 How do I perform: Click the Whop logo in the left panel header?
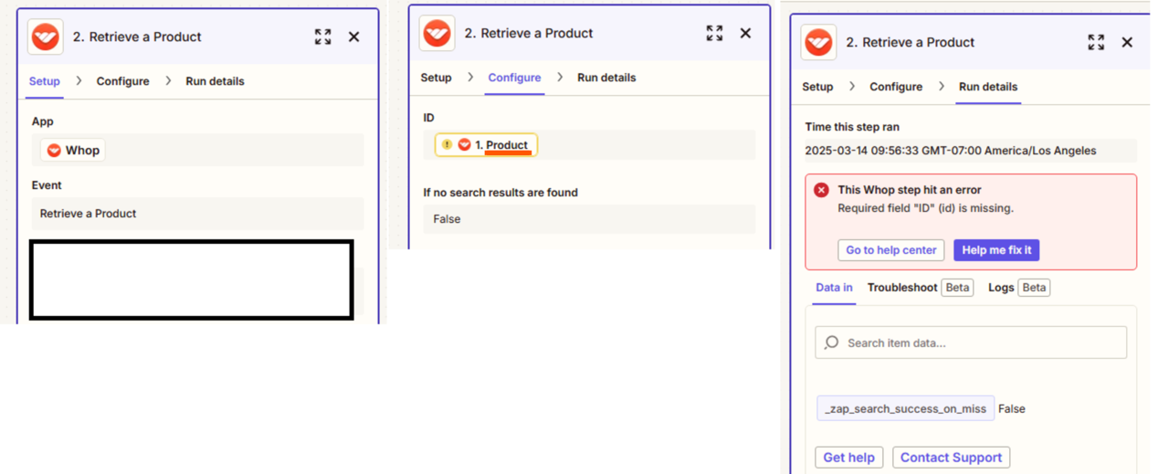46,37
